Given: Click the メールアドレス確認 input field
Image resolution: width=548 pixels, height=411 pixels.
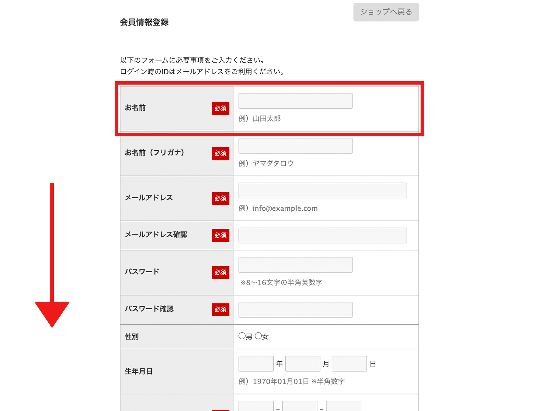Looking at the screenshot, I should [x=322, y=236].
